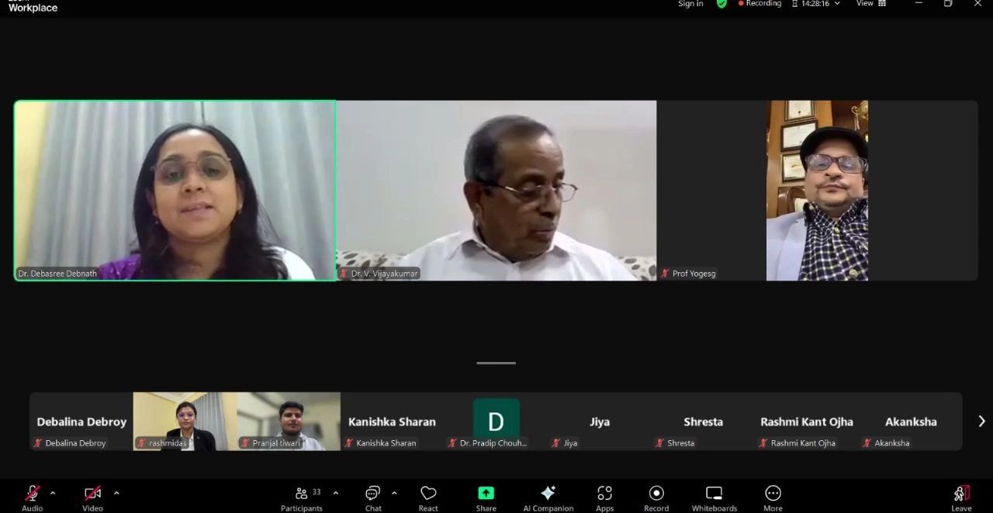This screenshot has height=513, width=993.
Task: Expand the video options chevron beside Video
Action: pyautogui.click(x=116, y=493)
